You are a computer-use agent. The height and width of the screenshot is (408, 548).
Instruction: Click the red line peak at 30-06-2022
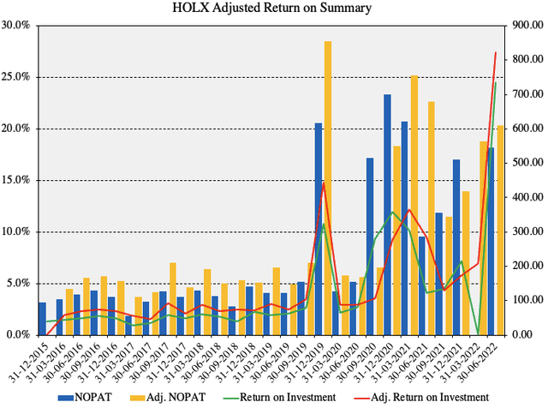tap(496, 52)
